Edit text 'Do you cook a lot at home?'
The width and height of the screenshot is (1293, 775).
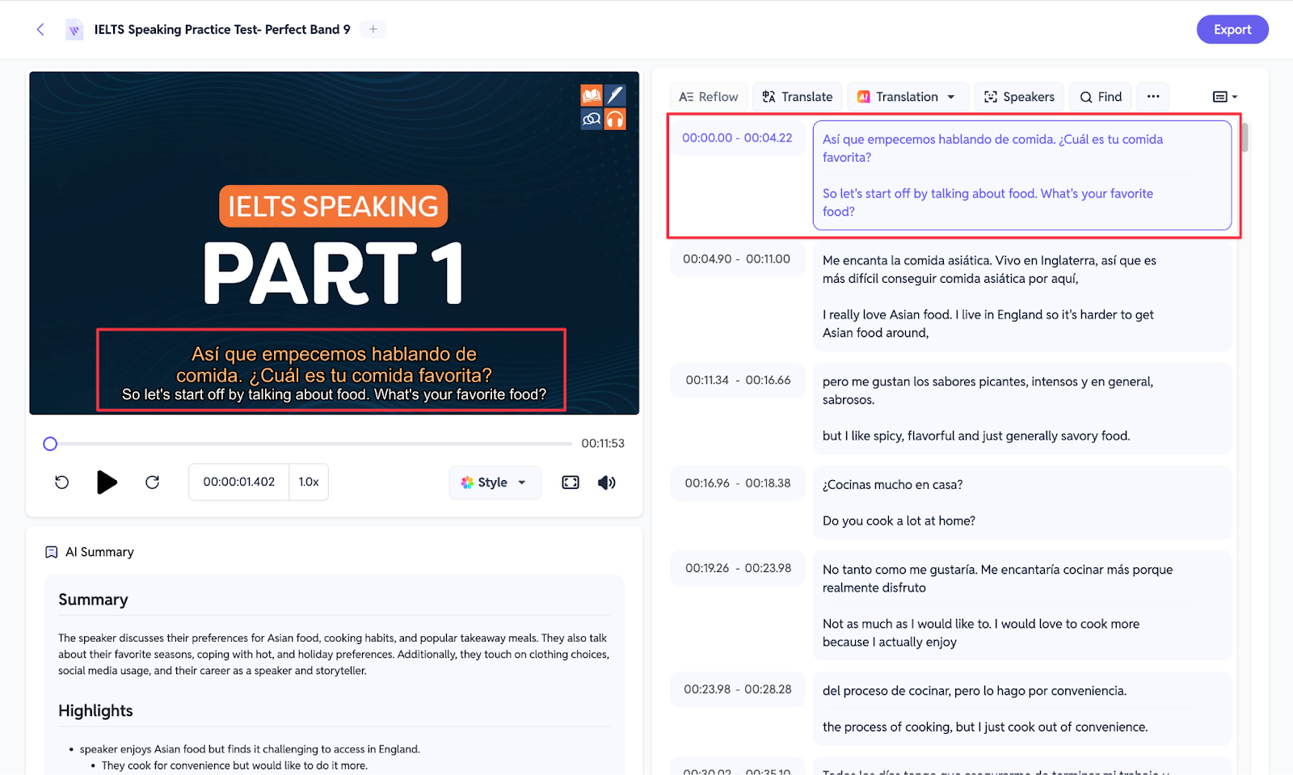click(x=899, y=521)
